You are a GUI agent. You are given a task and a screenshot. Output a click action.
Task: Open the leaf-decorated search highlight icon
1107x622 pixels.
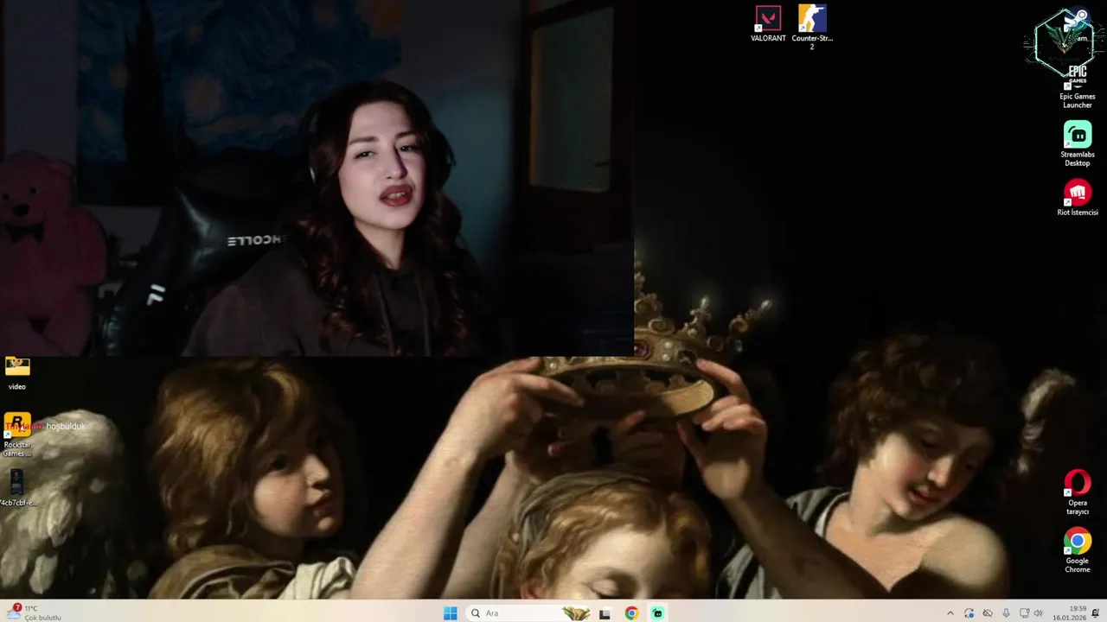(575, 613)
